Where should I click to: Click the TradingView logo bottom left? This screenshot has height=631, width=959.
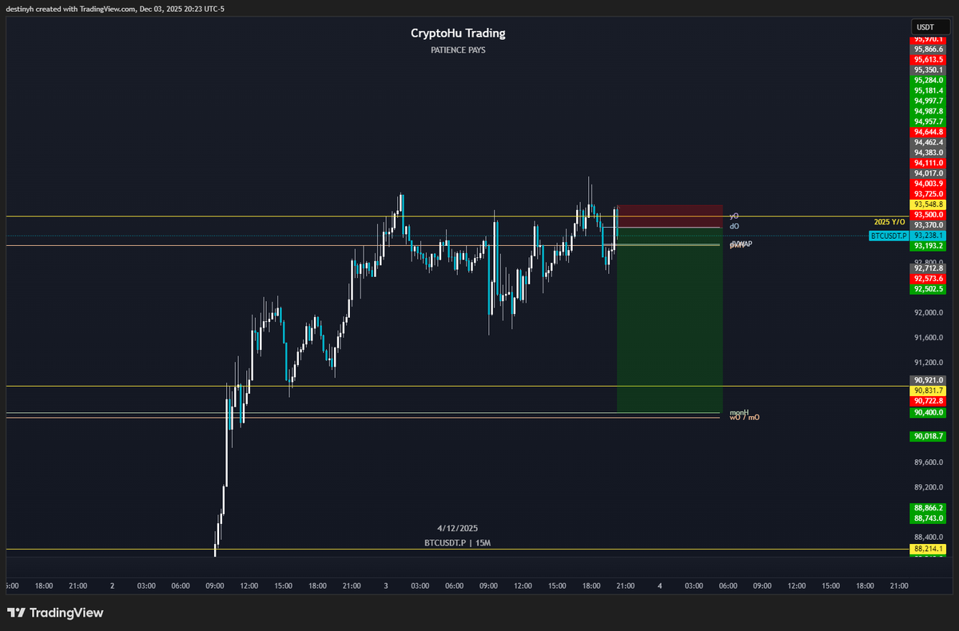(56, 613)
